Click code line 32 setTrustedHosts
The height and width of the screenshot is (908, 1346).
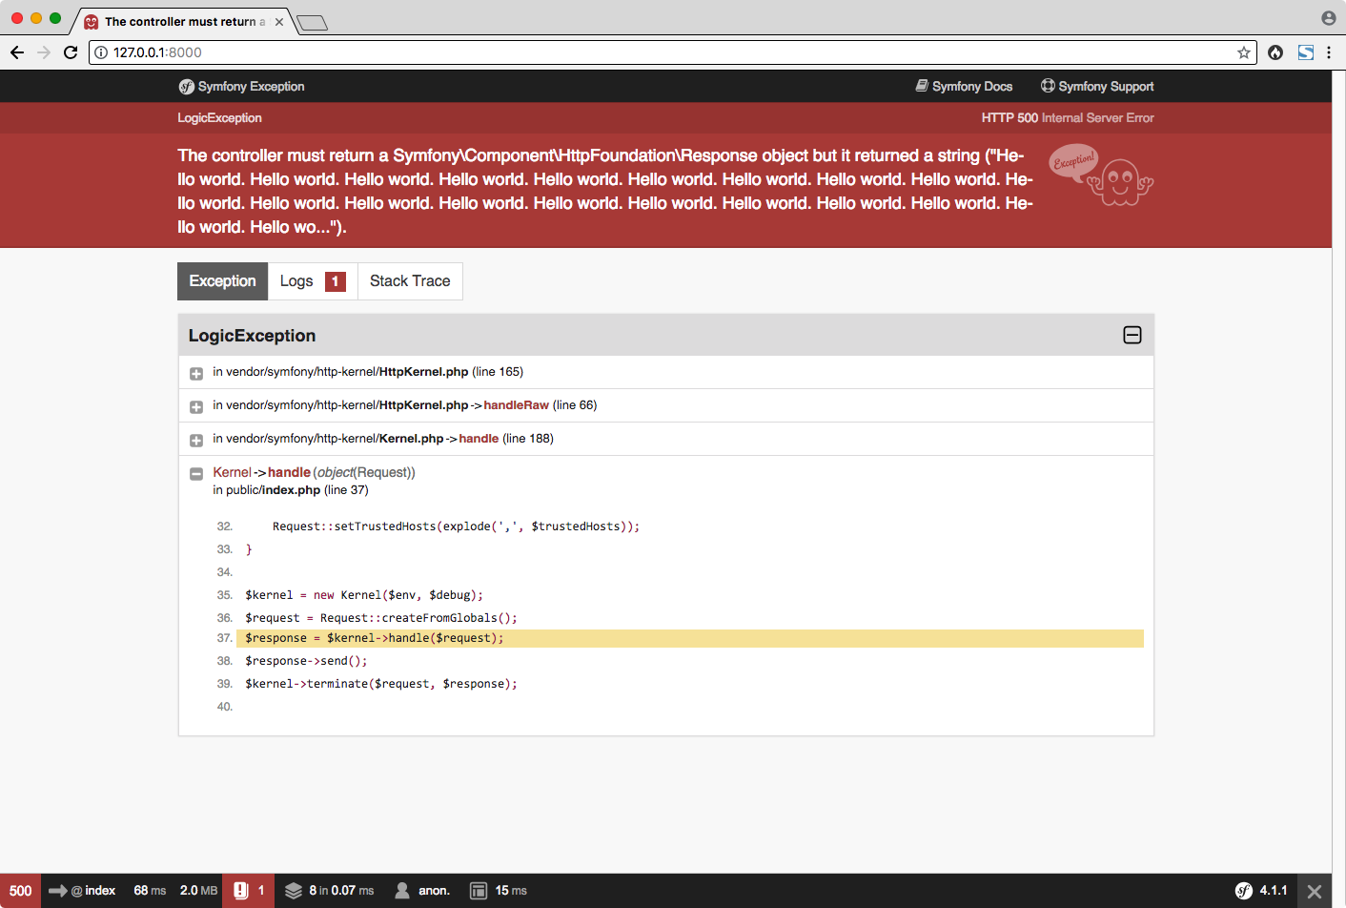click(456, 526)
